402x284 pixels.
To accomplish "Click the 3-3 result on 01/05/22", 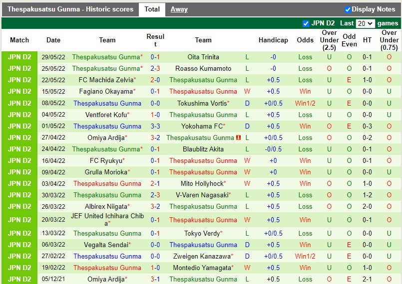I will point(155,127).
